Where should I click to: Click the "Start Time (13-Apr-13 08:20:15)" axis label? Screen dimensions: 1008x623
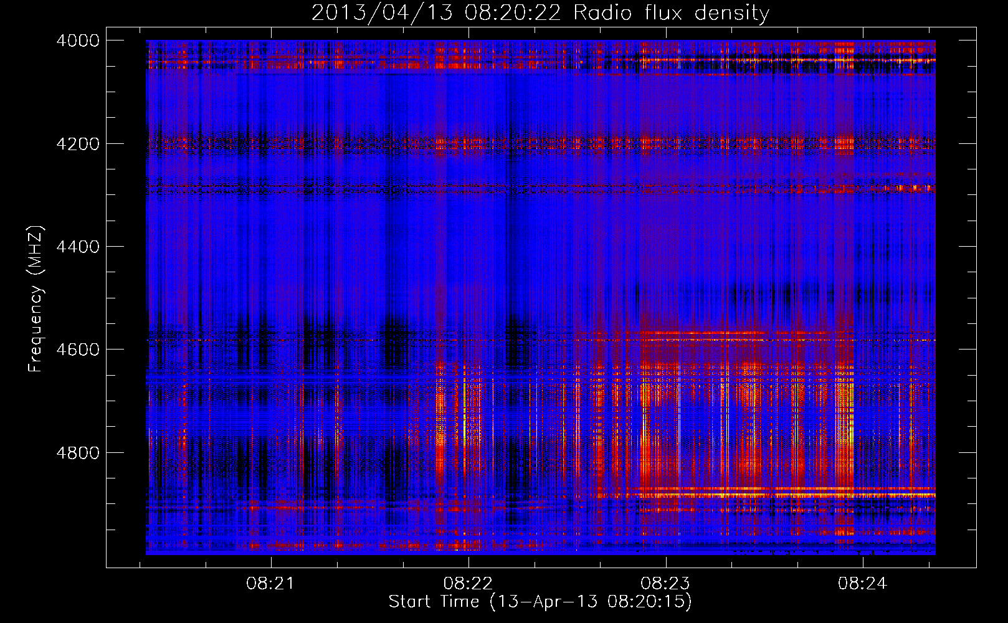(540, 602)
